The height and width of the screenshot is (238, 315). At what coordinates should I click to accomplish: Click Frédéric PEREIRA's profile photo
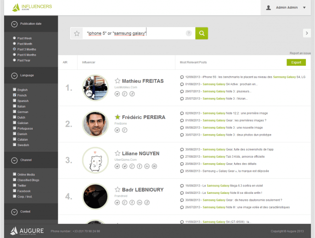coord(96,124)
